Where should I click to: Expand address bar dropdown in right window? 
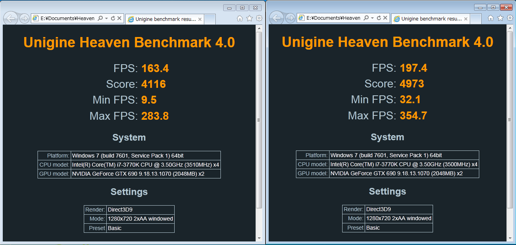[x=373, y=18]
